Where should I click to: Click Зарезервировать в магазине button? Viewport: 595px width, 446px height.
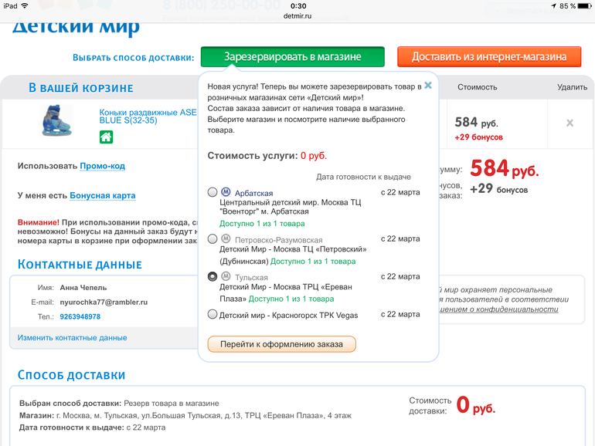292,57
